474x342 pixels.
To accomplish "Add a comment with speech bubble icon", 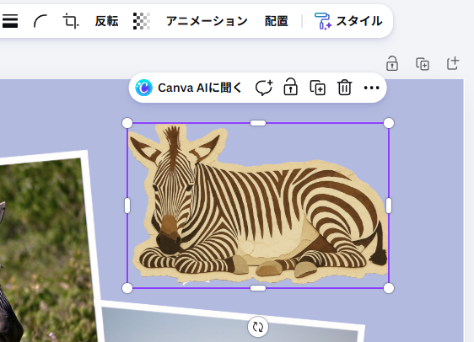I will pyautogui.click(x=264, y=88).
